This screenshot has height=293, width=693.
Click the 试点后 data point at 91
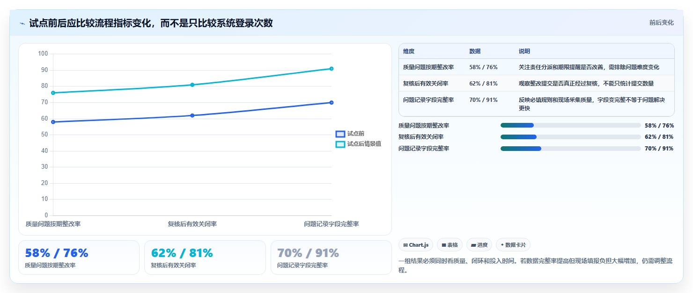click(x=332, y=69)
